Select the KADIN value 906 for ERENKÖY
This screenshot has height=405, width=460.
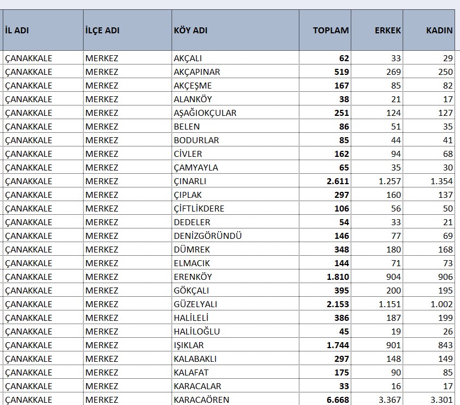click(445, 277)
